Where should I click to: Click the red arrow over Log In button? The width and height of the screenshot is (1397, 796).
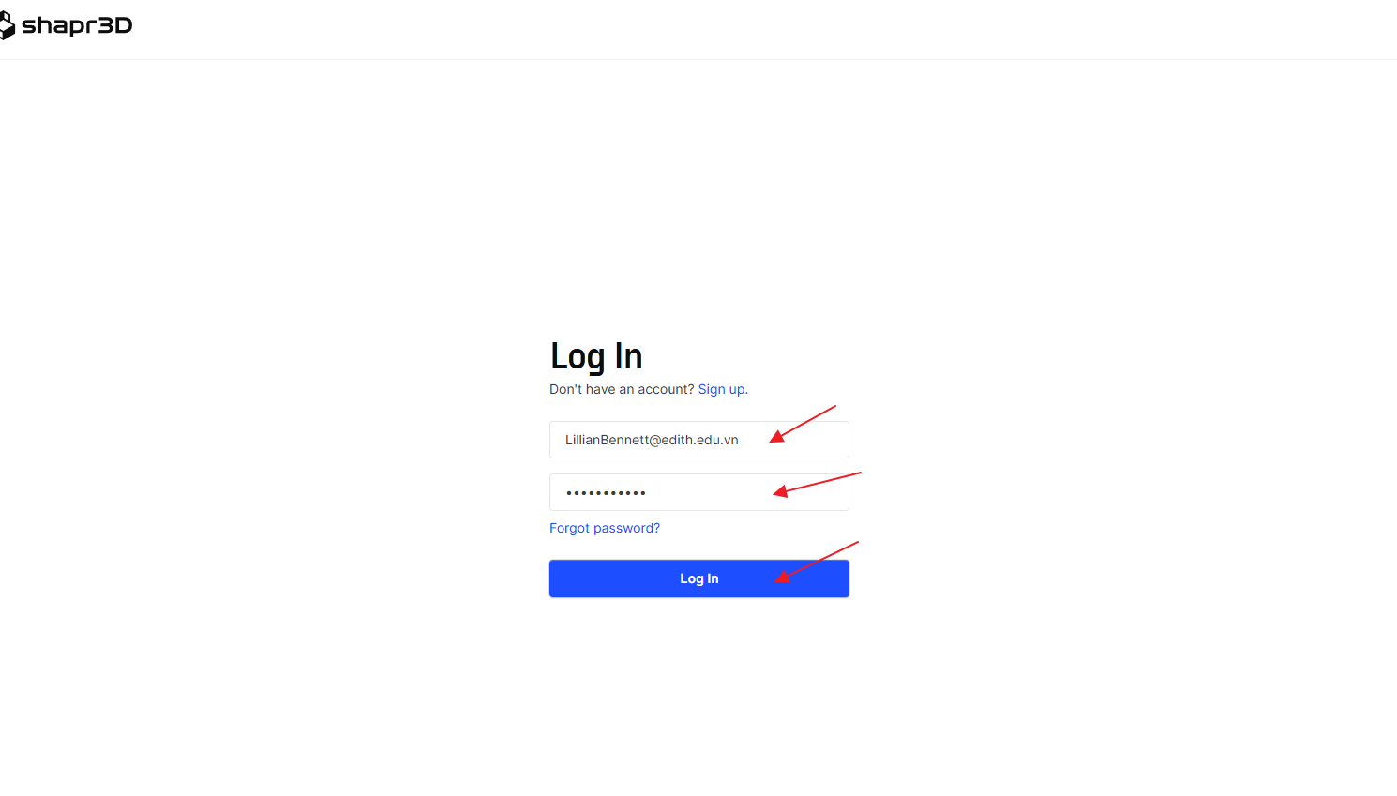pos(816,563)
